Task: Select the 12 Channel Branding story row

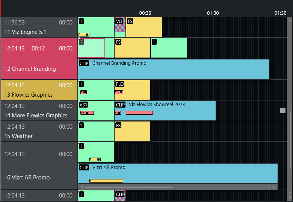Action: pyautogui.click(x=38, y=58)
